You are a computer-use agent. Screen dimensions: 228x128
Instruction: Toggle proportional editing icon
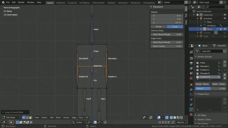pyautogui.click(x=105, y=122)
